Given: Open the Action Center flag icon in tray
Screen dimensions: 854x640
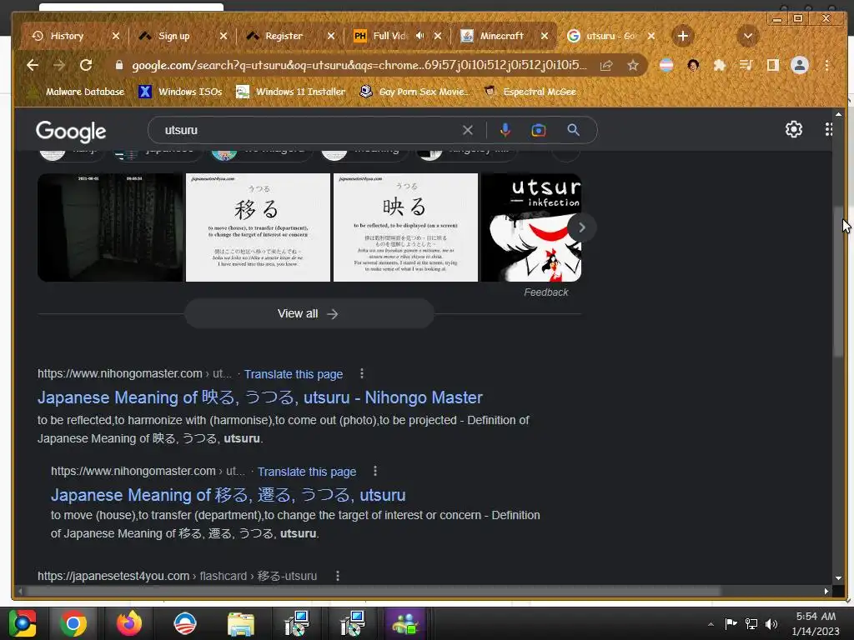Looking at the screenshot, I should 731,624.
